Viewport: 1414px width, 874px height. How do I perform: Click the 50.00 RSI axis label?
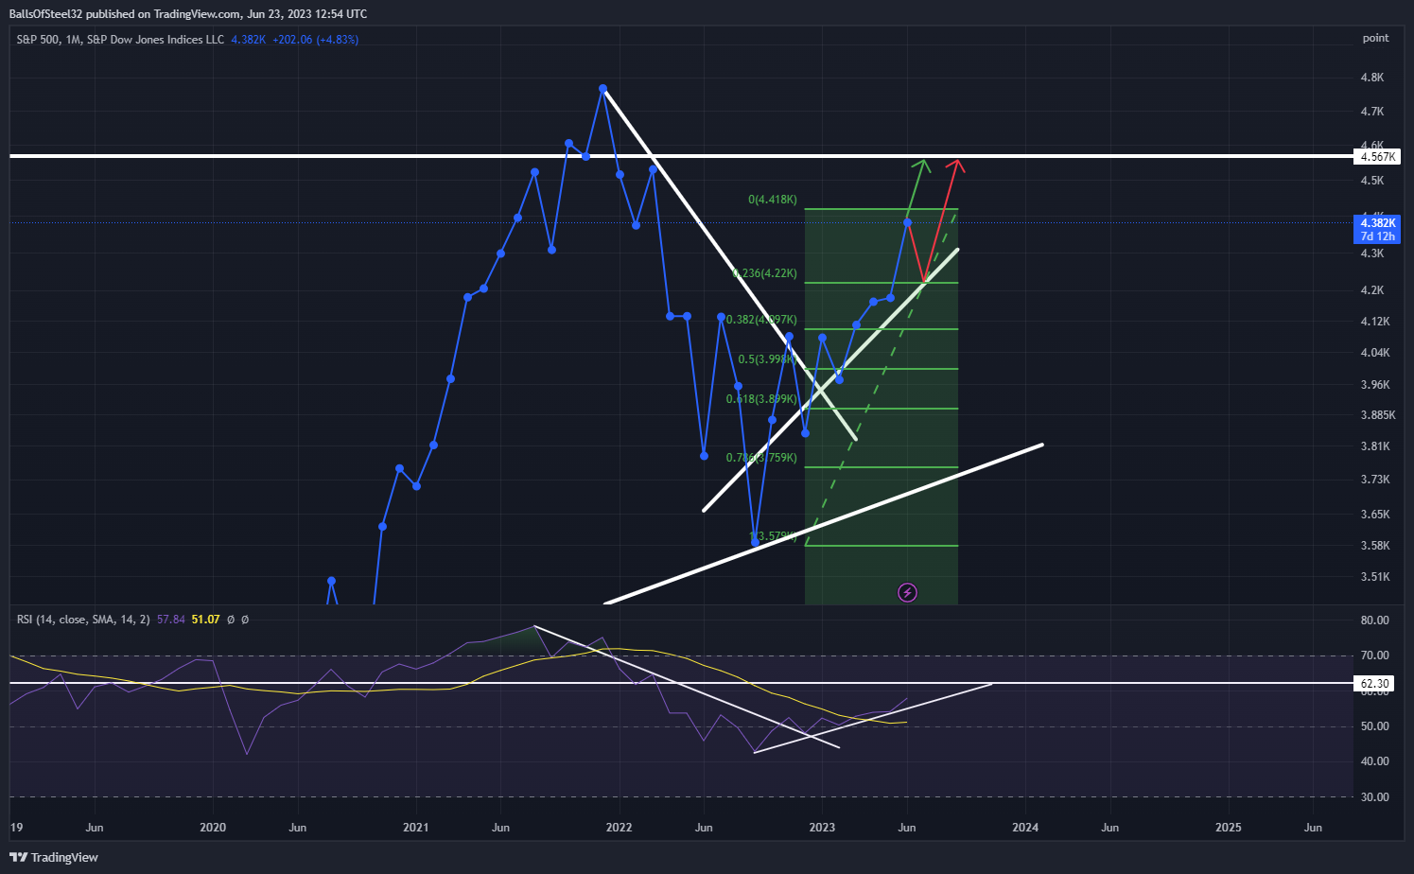pyautogui.click(x=1375, y=726)
